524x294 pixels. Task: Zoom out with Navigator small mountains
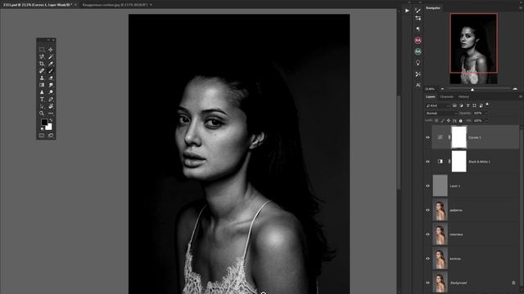[x=442, y=89]
